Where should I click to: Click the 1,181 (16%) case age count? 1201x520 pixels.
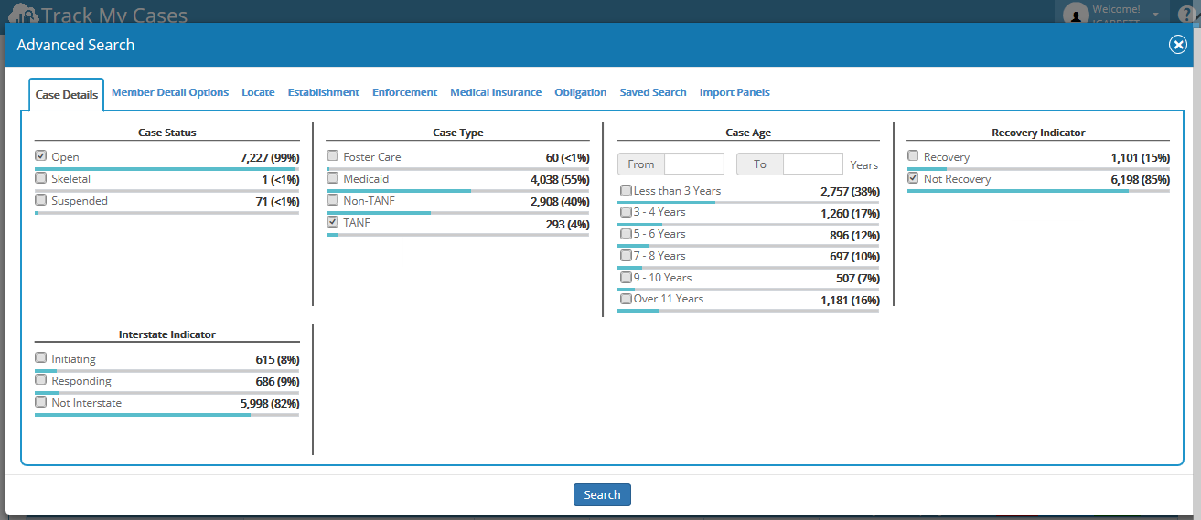(851, 301)
